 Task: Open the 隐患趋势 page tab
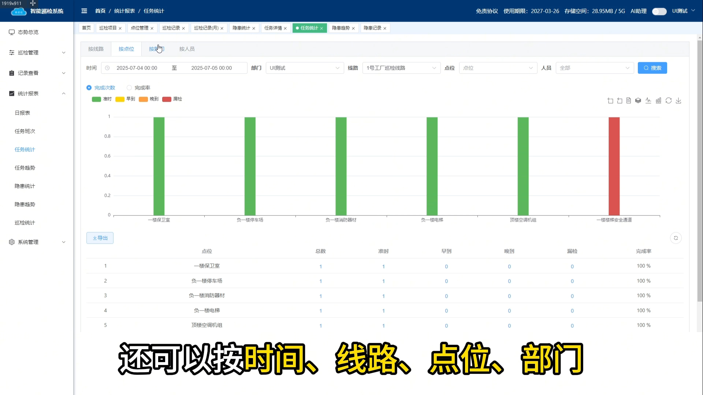coord(341,28)
